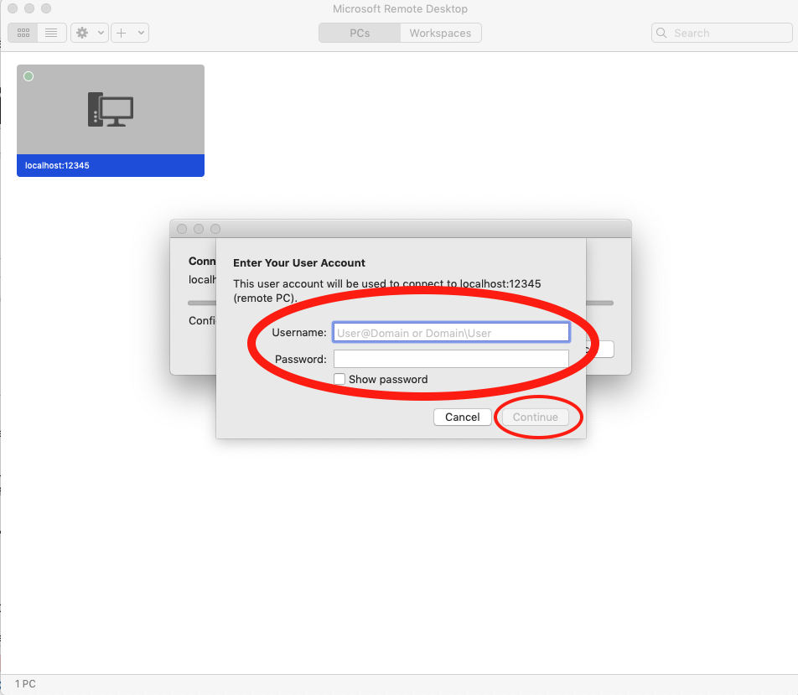Close the connection progress window
The width and height of the screenshot is (798, 695).
click(x=182, y=229)
